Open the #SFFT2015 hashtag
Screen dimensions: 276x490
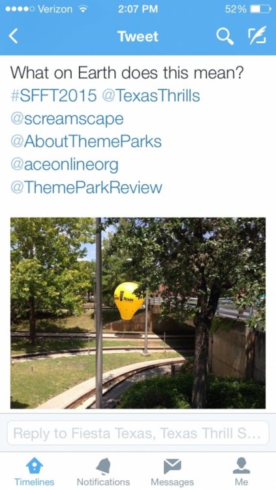point(54,95)
